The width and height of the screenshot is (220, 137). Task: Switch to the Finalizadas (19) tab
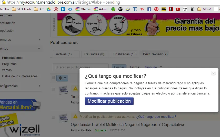pos(125,54)
